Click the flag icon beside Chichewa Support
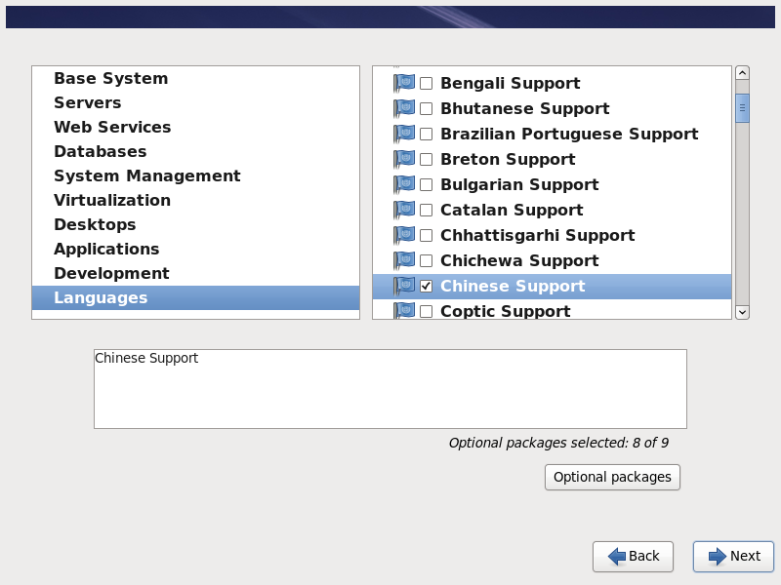This screenshot has height=585, width=781. coord(404,260)
